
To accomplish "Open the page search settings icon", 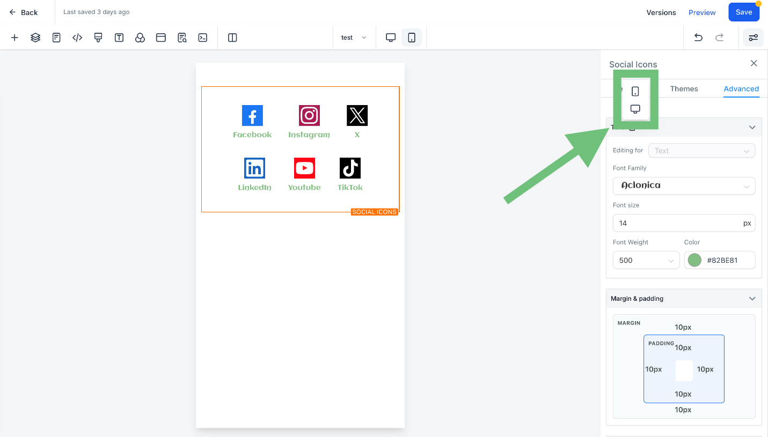I will tap(182, 38).
